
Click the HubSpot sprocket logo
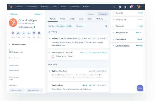11,7
